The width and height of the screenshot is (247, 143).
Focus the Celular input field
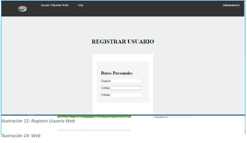point(126,95)
